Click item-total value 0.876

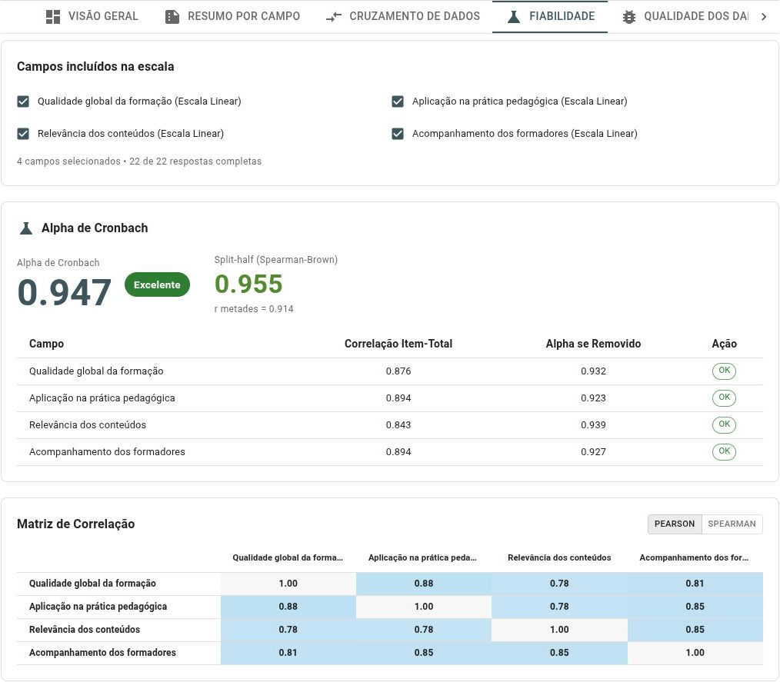click(398, 371)
